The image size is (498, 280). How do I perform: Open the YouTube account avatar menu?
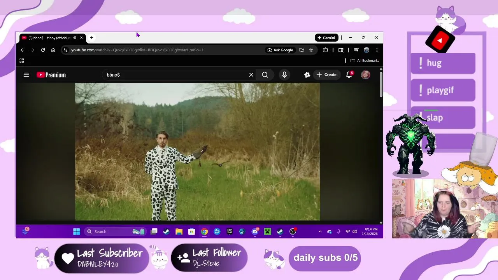coord(365,75)
